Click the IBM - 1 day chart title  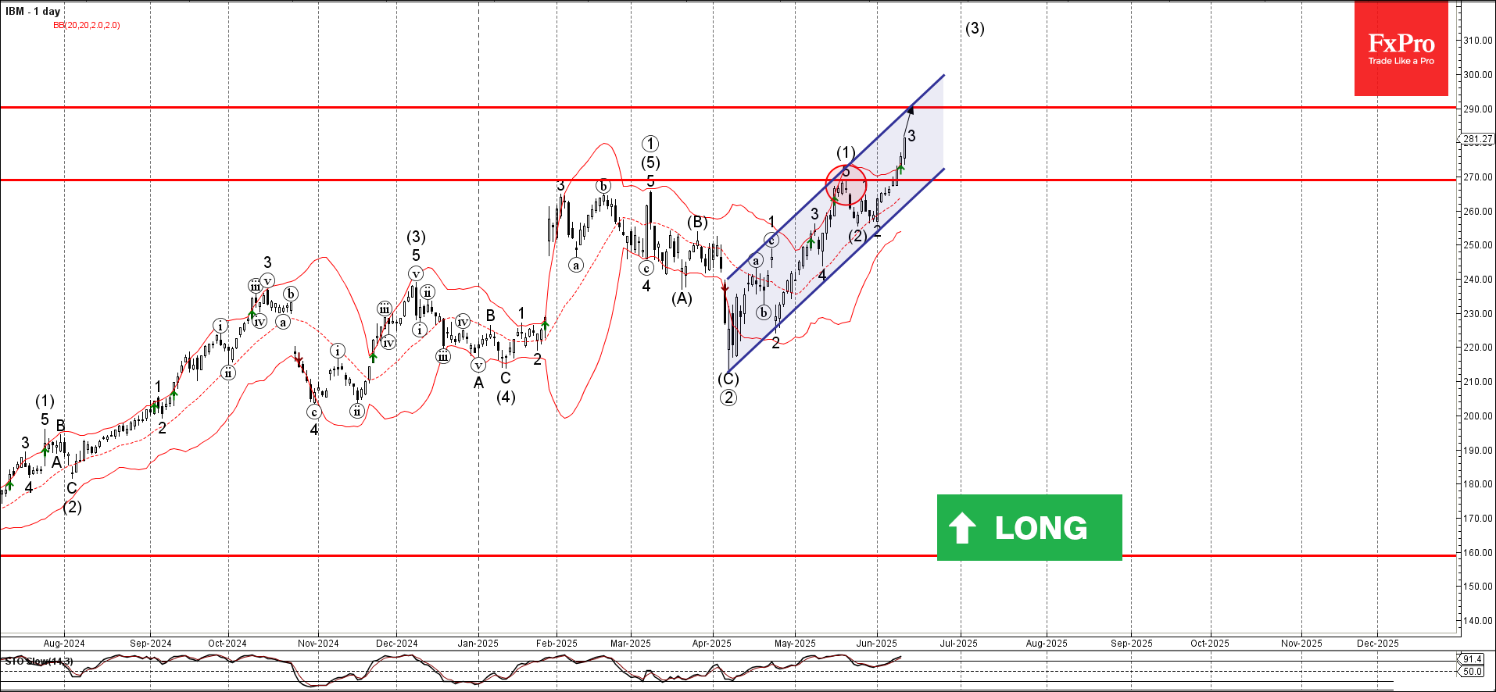point(33,11)
